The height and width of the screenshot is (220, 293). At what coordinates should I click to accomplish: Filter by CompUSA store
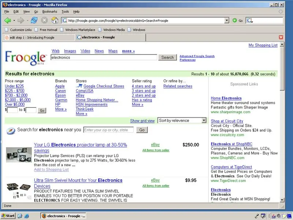[x=85, y=91]
